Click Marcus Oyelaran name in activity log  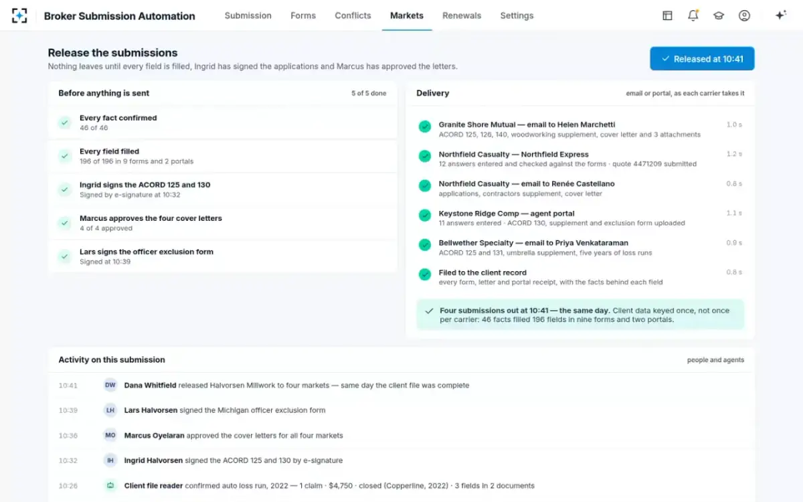click(x=155, y=436)
